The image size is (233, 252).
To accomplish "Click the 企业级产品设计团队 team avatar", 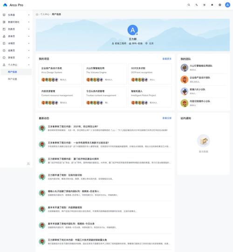I will tap(185, 79).
